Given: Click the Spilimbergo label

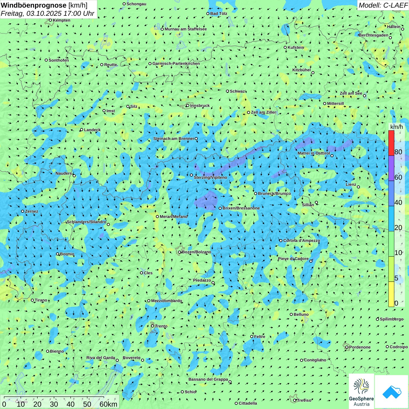Looking at the screenshot, I should pyautogui.click(x=391, y=319).
